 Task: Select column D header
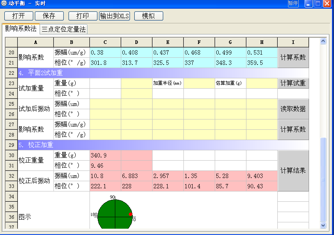pos(137,42)
